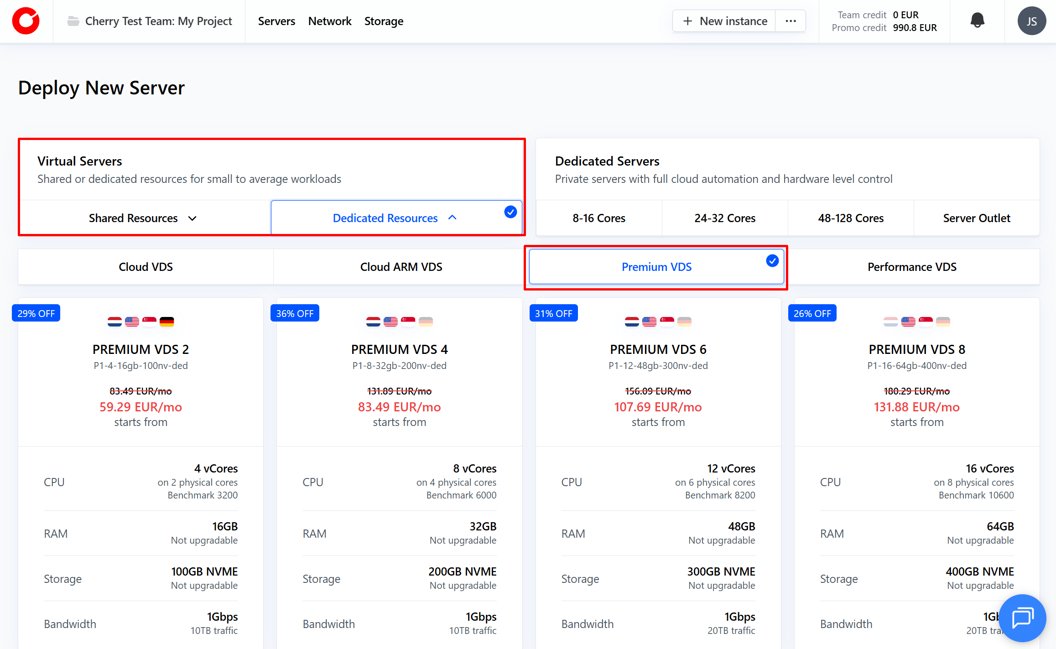Click the Dedicated Resources selected checkmark
This screenshot has height=649, width=1056.
(510, 212)
